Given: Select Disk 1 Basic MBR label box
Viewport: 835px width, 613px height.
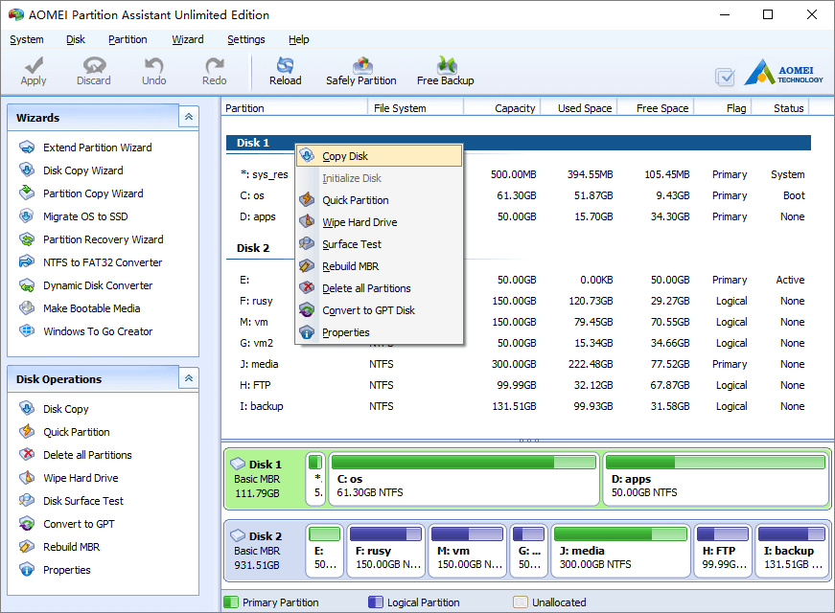Looking at the screenshot, I should coord(265,478).
